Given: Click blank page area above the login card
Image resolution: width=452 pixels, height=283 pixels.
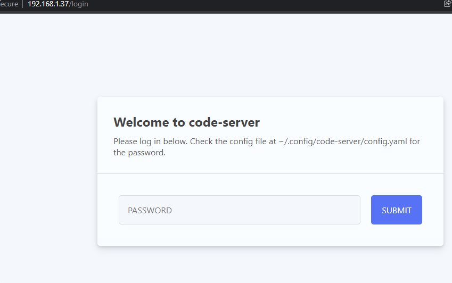Looking at the screenshot, I should (266, 53).
